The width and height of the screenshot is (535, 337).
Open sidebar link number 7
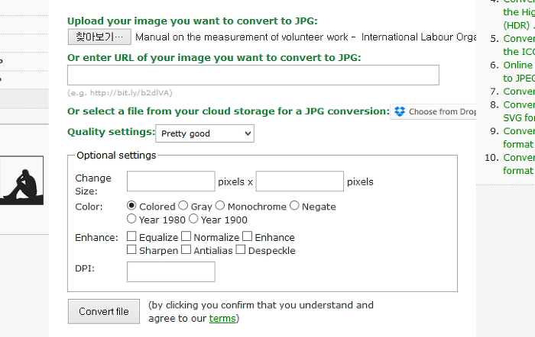coord(519,91)
